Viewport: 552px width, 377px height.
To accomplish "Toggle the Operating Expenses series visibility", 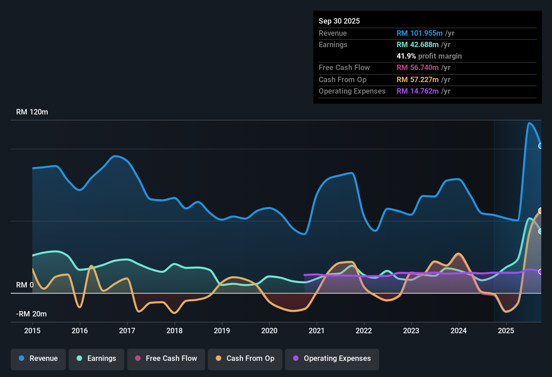I will [332, 359].
